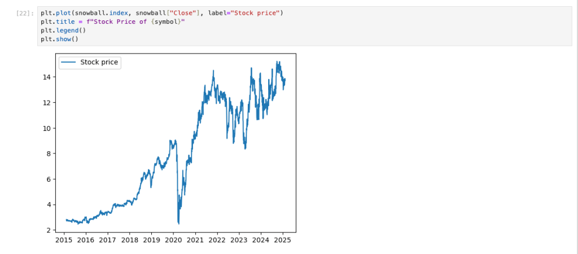
Task: Click the 2020 x-axis tick label
Action: pyautogui.click(x=173, y=240)
